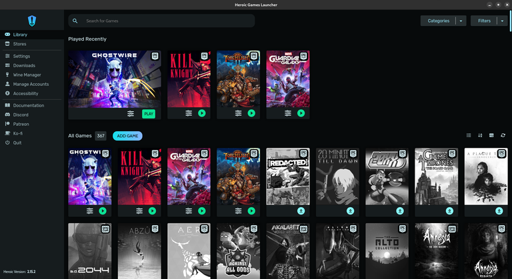Open the Ko-fi link
The width and height of the screenshot is (512, 279).
click(32, 133)
